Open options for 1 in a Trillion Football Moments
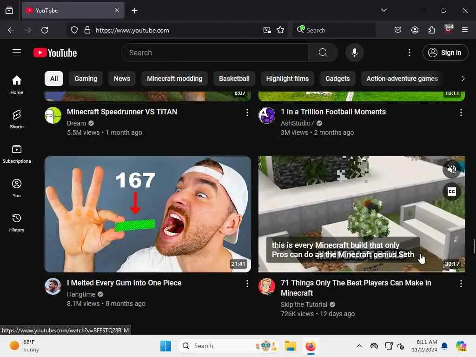Viewport: 476px width, 357px height. pyautogui.click(x=461, y=112)
